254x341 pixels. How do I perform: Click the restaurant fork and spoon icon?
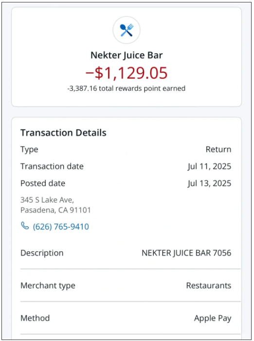(x=127, y=30)
